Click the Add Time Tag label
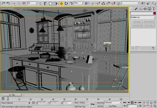 pyautogui.click(x=80, y=106)
